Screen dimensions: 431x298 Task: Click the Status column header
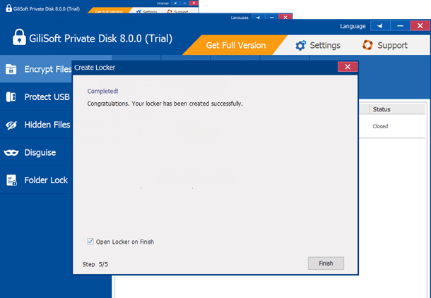click(398, 109)
